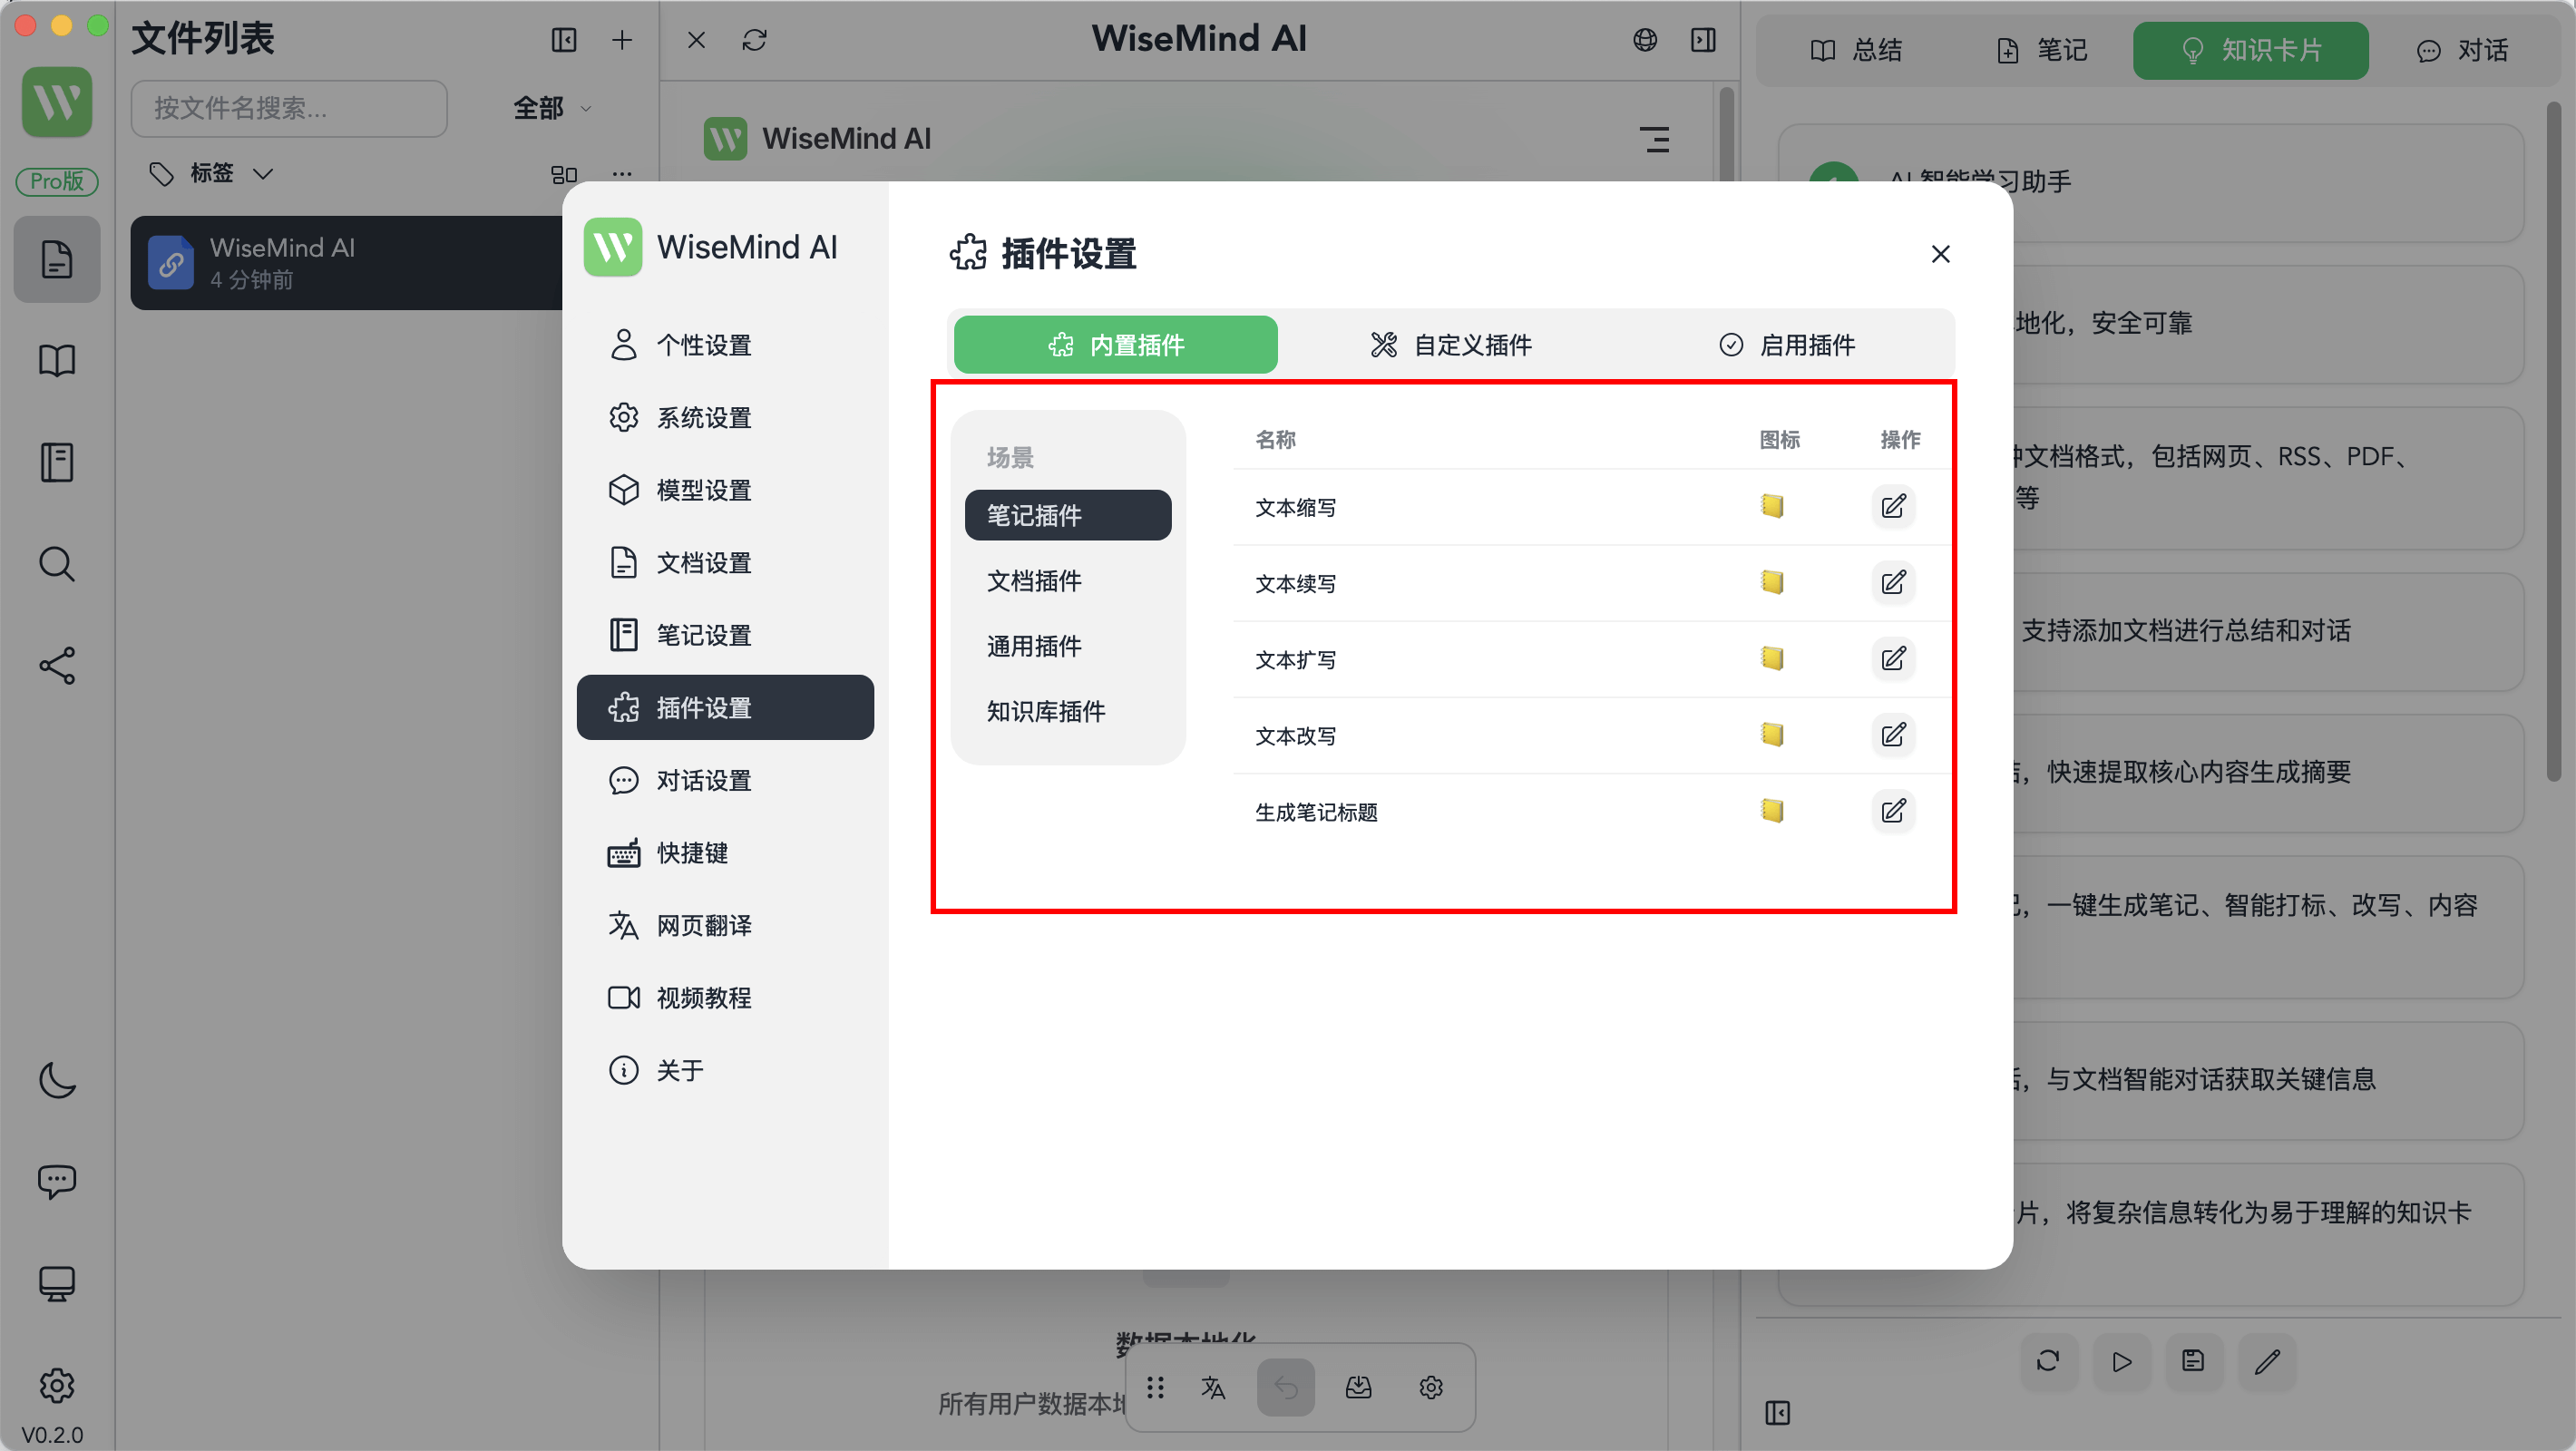Click the globe icon in header
The height and width of the screenshot is (1451, 2576).
pos(1645,40)
